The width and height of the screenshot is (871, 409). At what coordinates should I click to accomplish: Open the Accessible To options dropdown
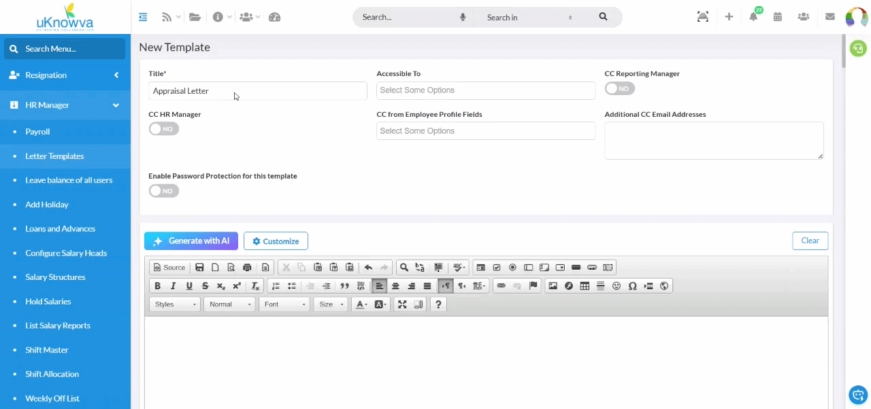[x=486, y=90]
